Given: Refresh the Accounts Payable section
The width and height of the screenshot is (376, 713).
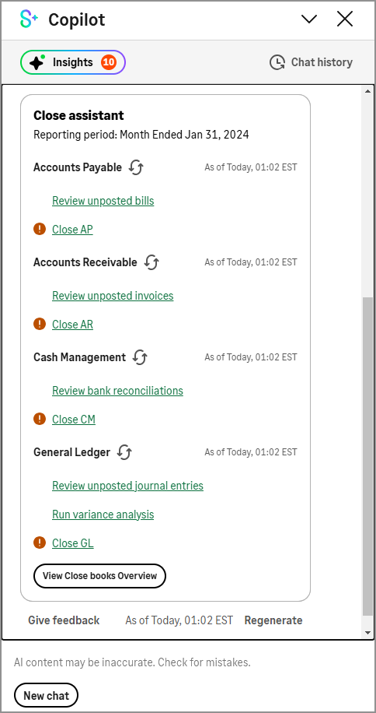Looking at the screenshot, I should tap(136, 167).
